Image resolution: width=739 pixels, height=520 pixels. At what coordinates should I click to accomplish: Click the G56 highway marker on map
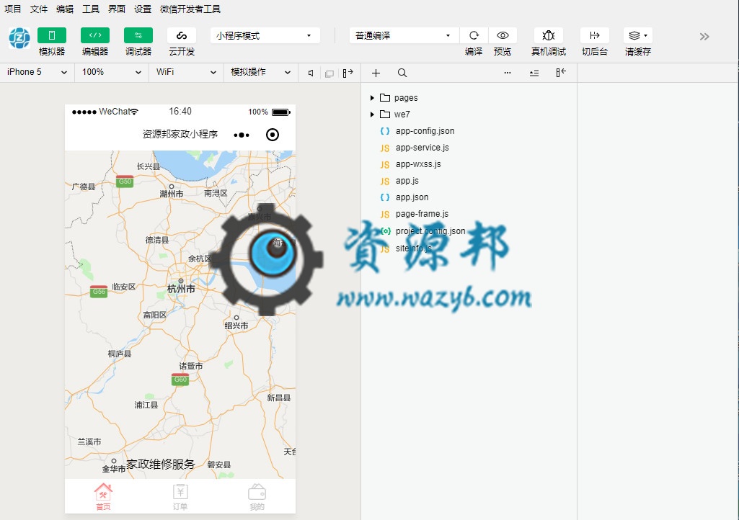click(x=99, y=292)
